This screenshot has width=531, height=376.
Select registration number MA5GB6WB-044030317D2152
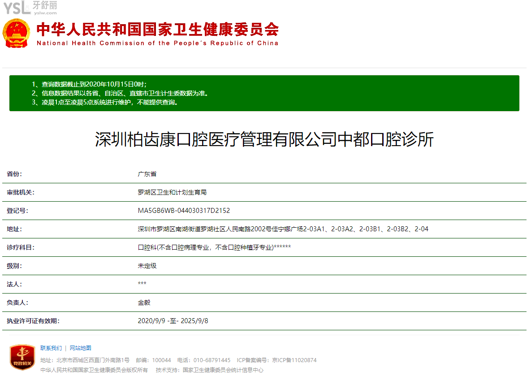coord(184,210)
